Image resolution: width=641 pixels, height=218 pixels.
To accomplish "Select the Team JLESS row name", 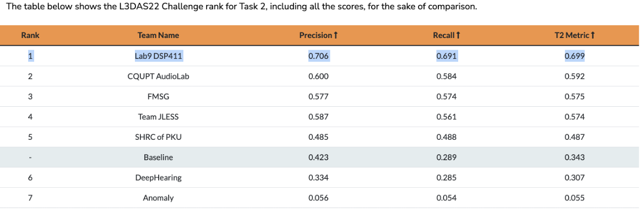I will pos(158,117).
